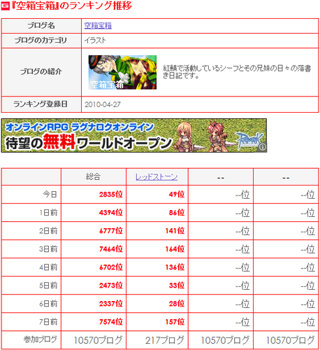Viewport: 320px width, 350px height.
Task: Click the Ragnarok Online advertisement banner
Action: point(134,136)
